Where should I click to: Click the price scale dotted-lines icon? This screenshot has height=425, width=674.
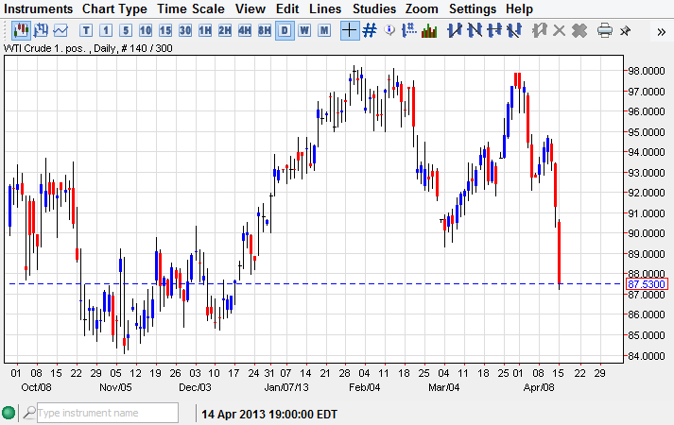click(408, 30)
